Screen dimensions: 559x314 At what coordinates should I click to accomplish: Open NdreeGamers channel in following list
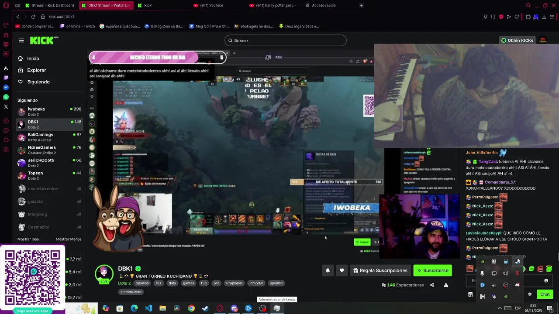click(x=49, y=150)
